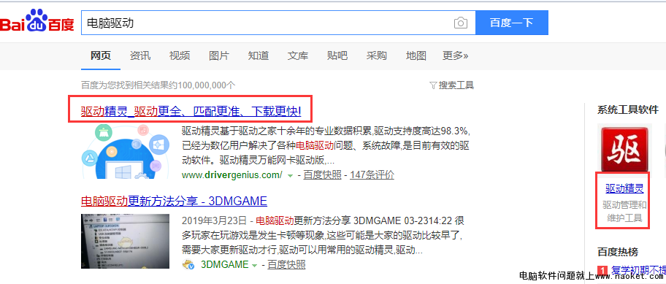The image size is (666, 284).
Task: Click the 3DMGAME verified site icon
Action: click(188, 265)
